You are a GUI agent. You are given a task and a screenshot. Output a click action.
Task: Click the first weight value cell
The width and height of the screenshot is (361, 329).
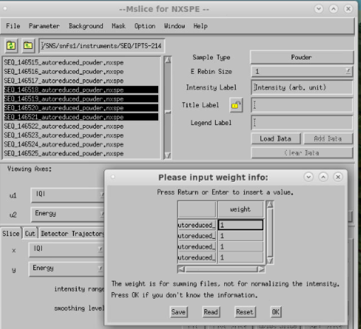tap(241, 225)
